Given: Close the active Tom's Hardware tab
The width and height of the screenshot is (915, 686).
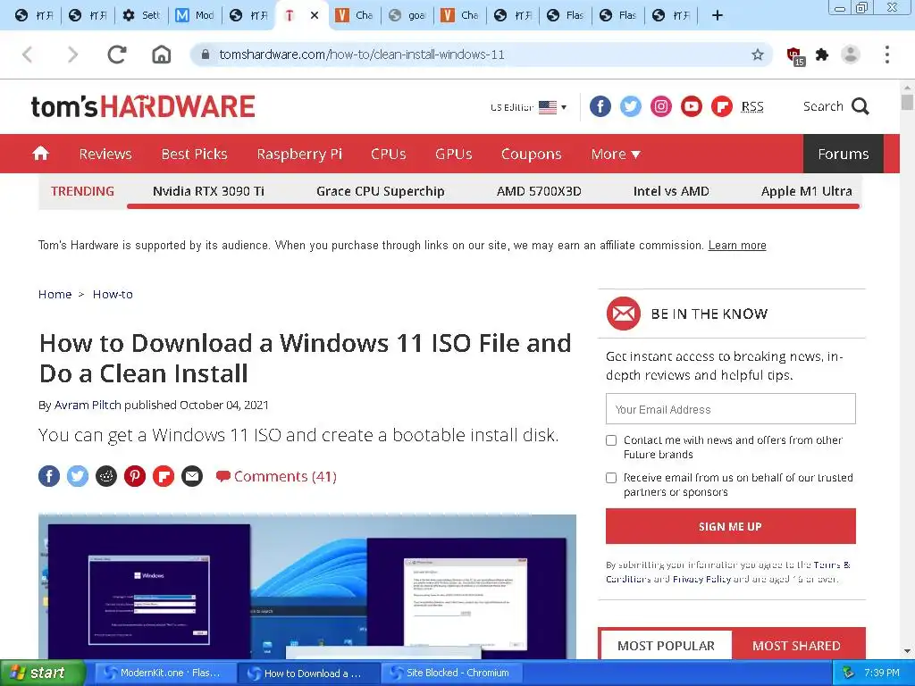Looking at the screenshot, I should [315, 15].
